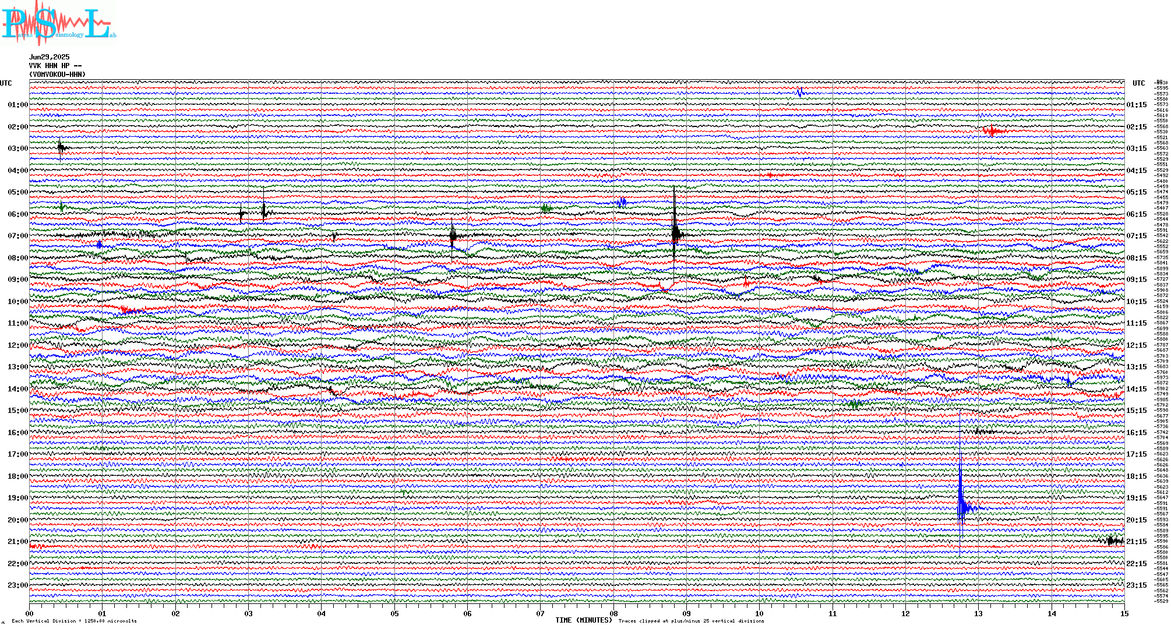Click minute 05 on the time axis
1171x629 pixels.
point(394,613)
